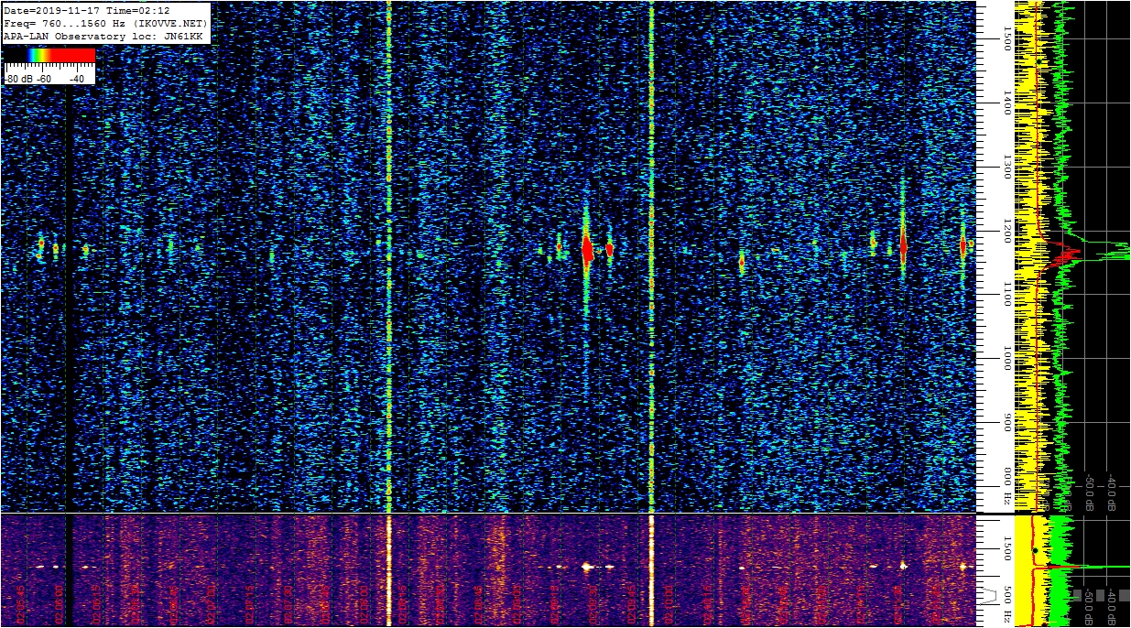This screenshot has height=628, width=1131.
Task: Click the 1500 mark on the frequency axis
Action: [x=1006, y=38]
